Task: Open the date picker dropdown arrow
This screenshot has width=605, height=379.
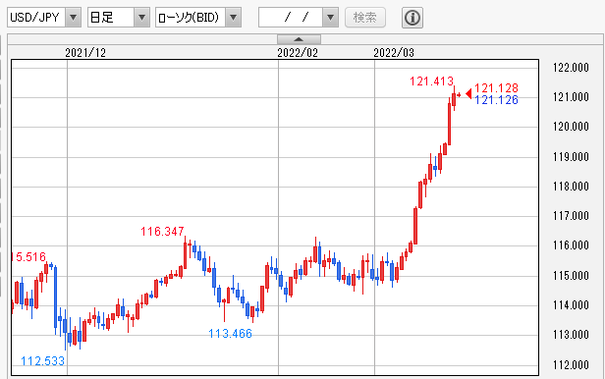Action: pyautogui.click(x=330, y=18)
